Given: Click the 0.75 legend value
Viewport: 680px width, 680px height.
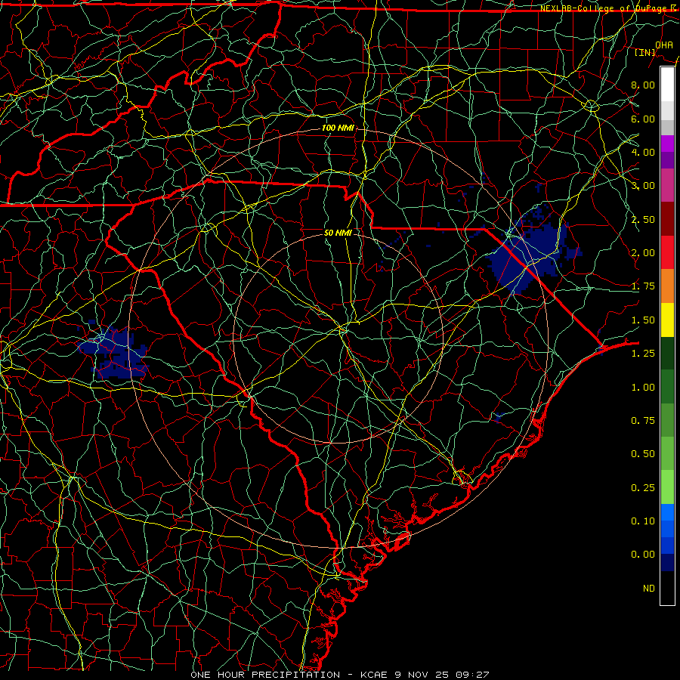Looking at the screenshot, I should pos(643,421).
